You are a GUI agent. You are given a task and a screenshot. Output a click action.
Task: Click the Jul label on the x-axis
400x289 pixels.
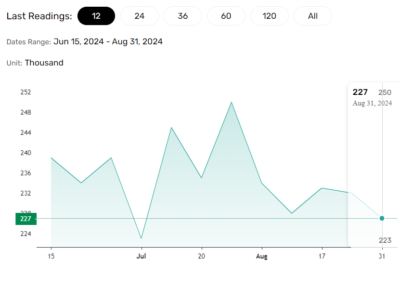(142, 256)
